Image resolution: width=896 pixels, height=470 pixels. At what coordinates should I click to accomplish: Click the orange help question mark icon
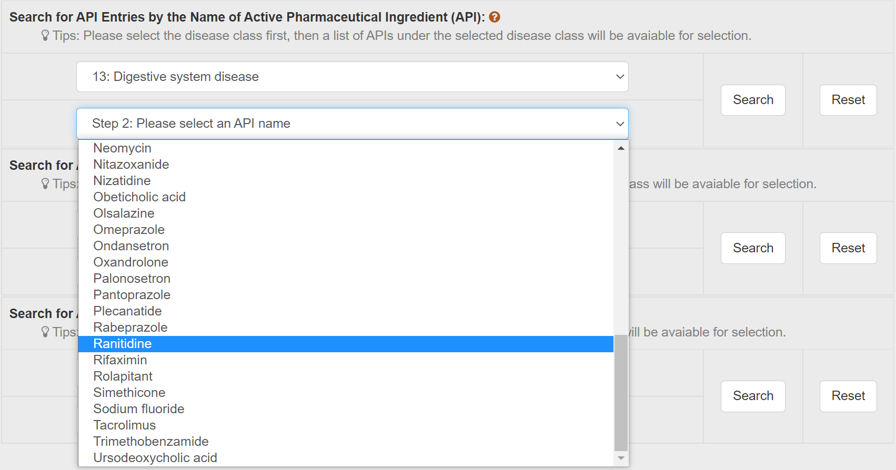click(x=494, y=17)
